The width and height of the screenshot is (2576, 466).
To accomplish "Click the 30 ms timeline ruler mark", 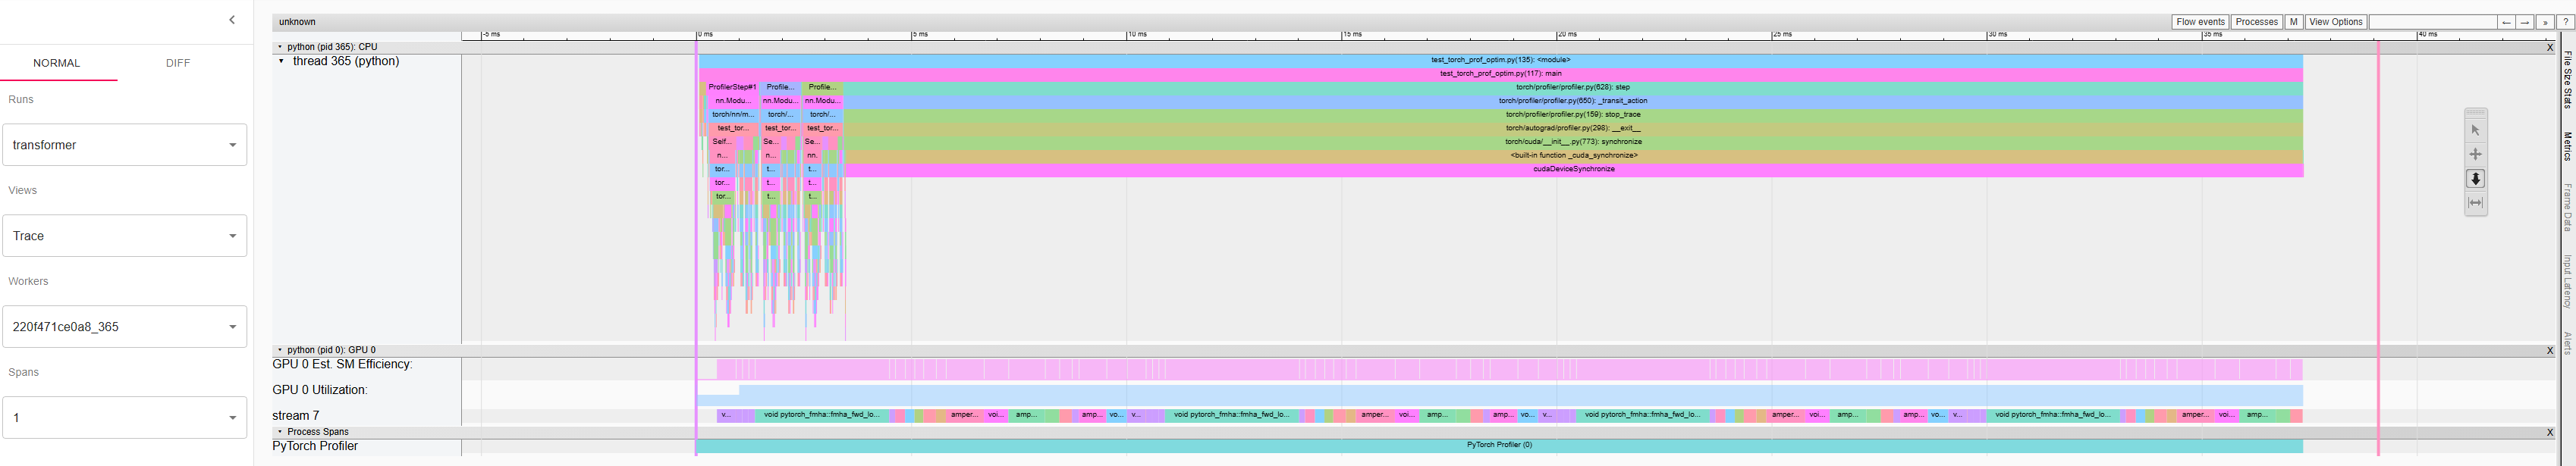I will tap(1997, 35).
